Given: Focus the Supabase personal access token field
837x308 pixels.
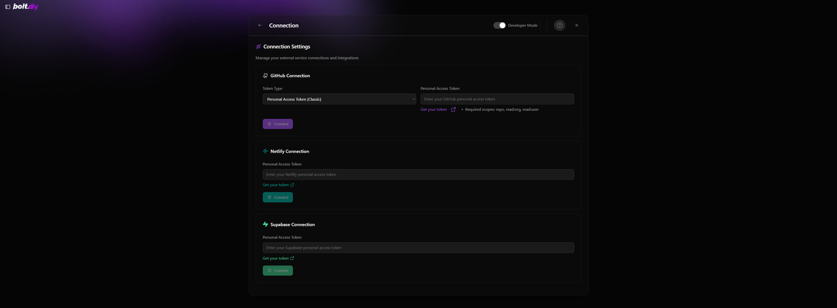Looking at the screenshot, I should [x=418, y=248].
